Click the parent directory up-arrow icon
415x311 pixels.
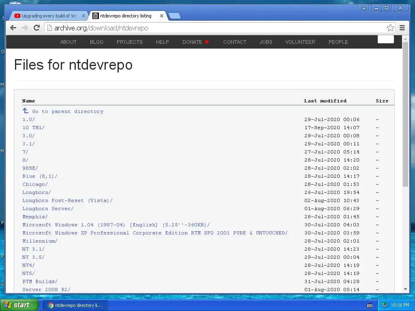coord(26,111)
